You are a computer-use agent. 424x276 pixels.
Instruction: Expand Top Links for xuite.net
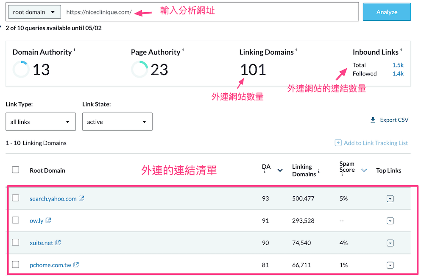coord(390,243)
